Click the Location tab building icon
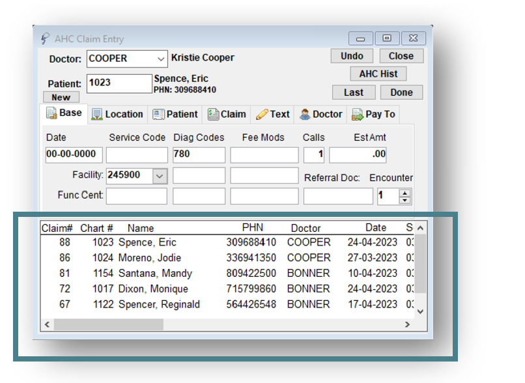The width and height of the screenshot is (525, 383). (97, 115)
